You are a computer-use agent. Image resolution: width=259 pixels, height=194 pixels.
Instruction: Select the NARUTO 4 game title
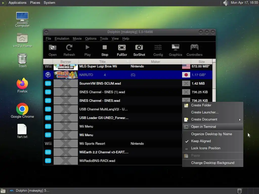(x=93, y=75)
